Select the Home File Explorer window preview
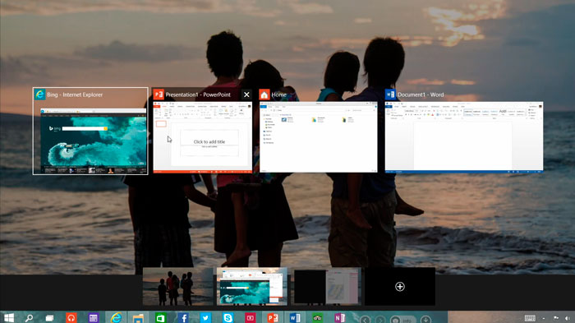 (x=319, y=131)
